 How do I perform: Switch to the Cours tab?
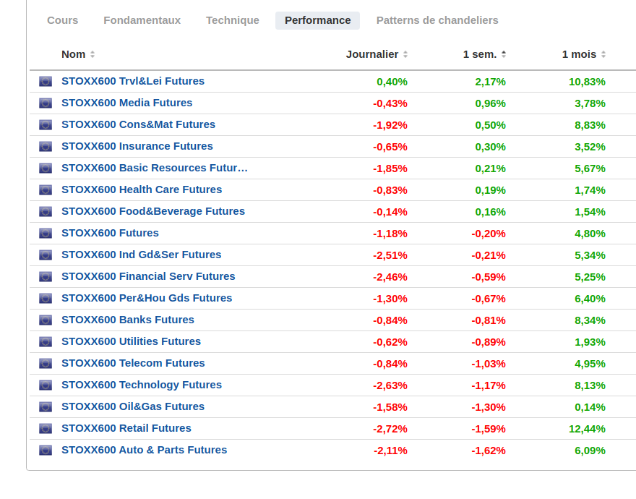[x=63, y=20]
